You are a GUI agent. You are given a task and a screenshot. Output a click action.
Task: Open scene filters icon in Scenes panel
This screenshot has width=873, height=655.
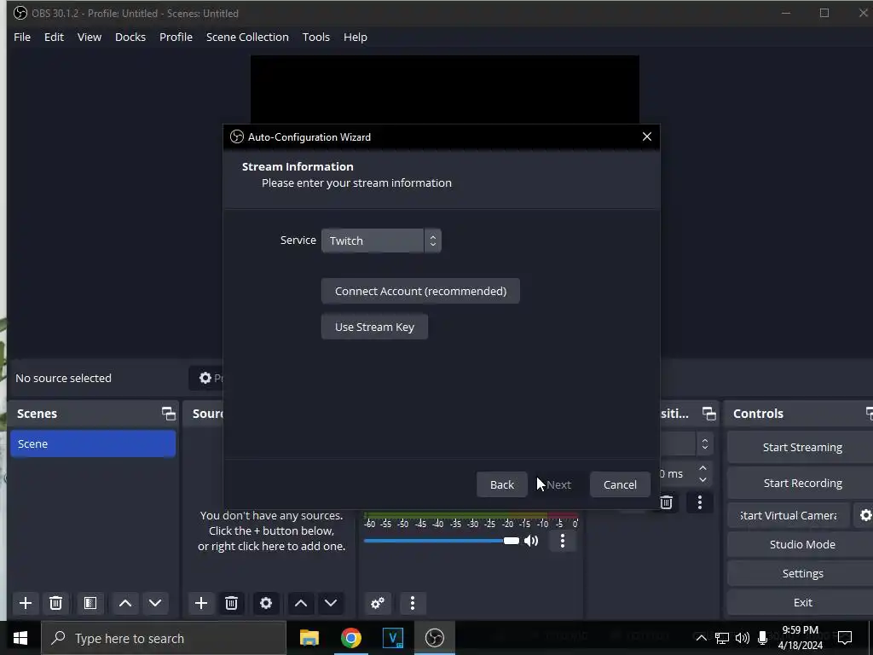point(90,603)
